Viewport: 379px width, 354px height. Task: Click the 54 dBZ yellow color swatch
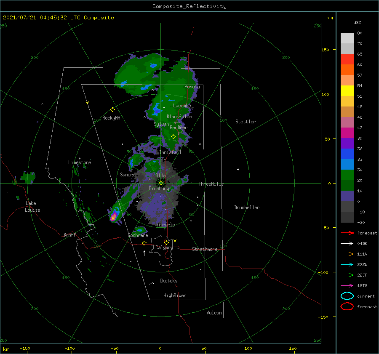pos(347,90)
